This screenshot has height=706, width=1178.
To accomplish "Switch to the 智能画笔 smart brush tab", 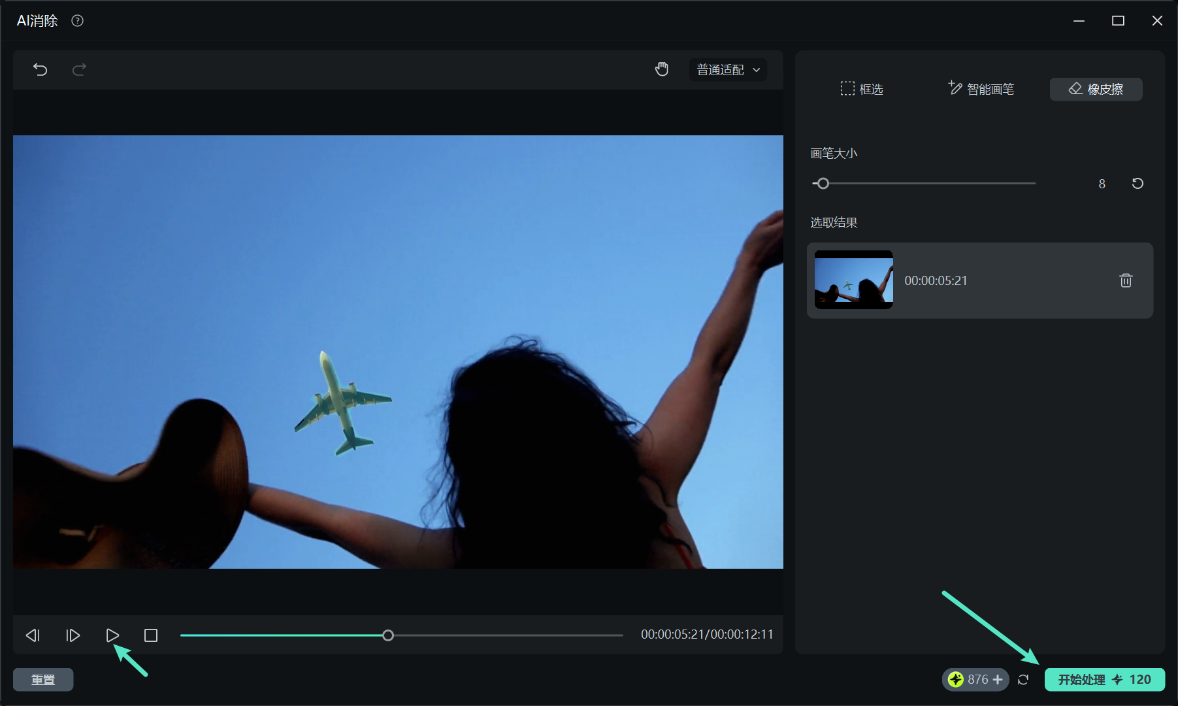I will coord(981,89).
